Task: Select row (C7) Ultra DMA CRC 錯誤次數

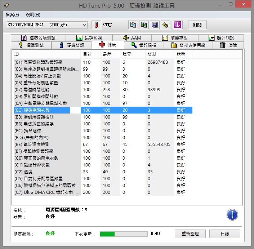Action: 103,192
